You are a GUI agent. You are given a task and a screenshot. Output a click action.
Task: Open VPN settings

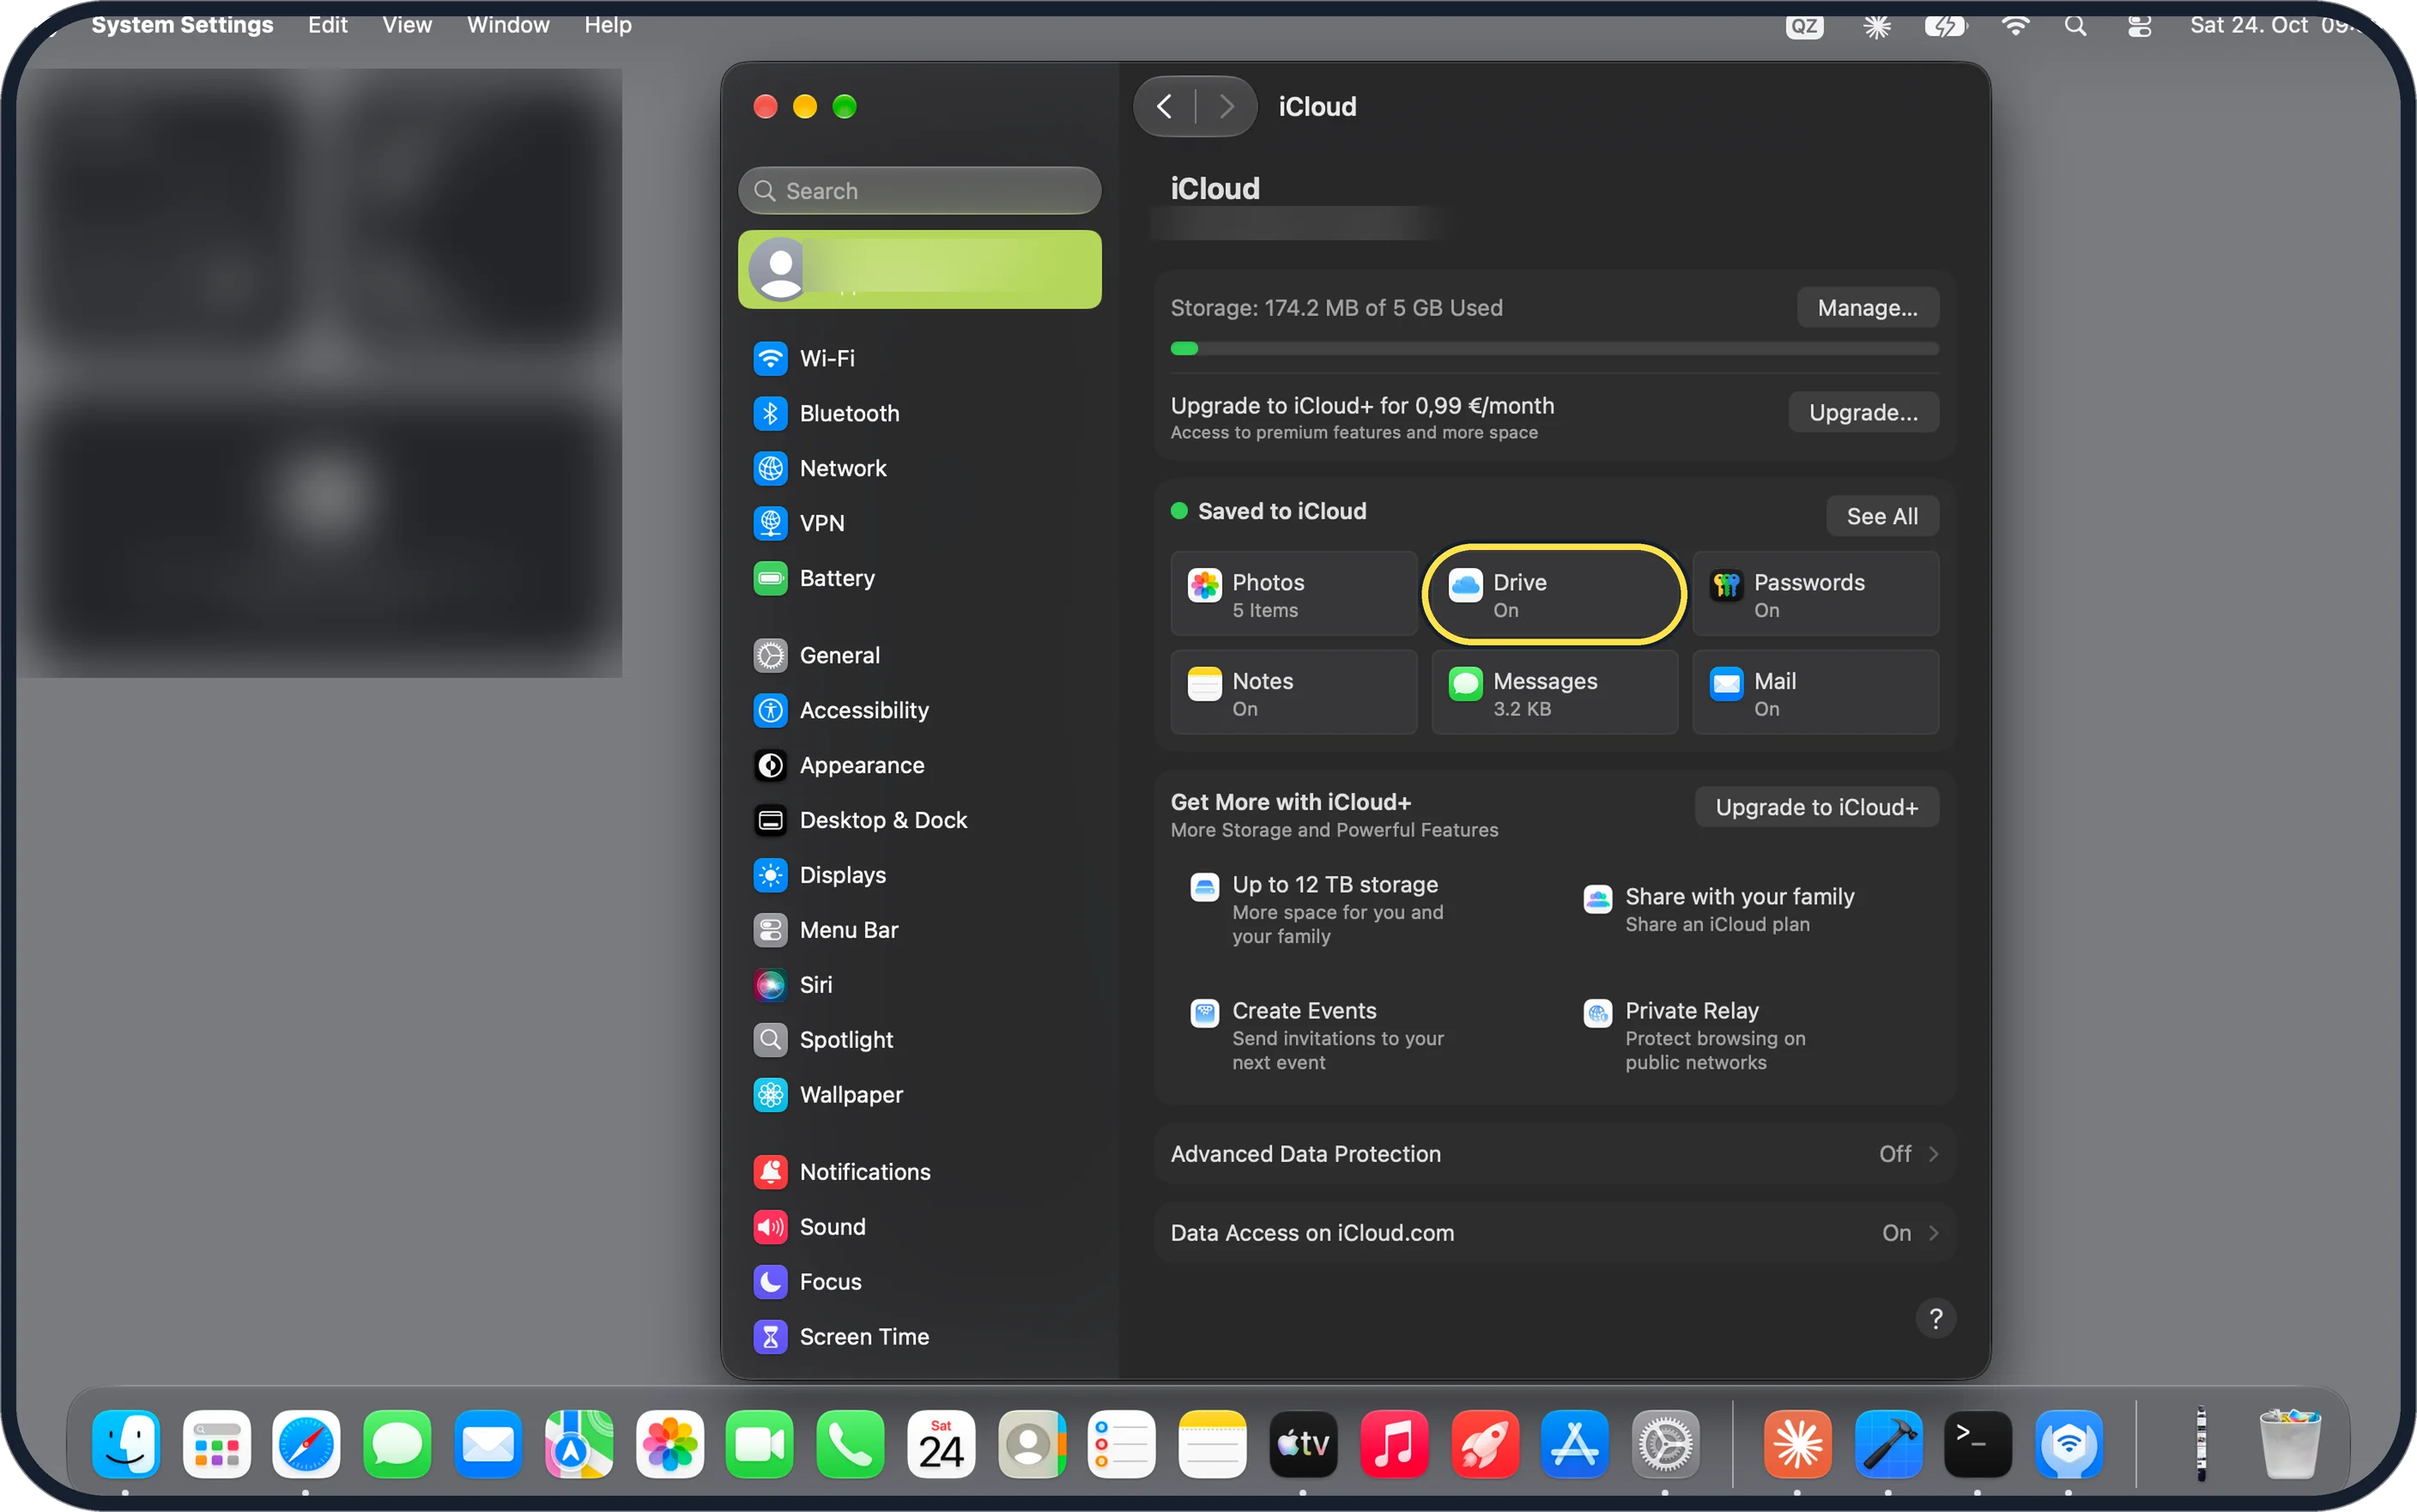click(919, 523)
